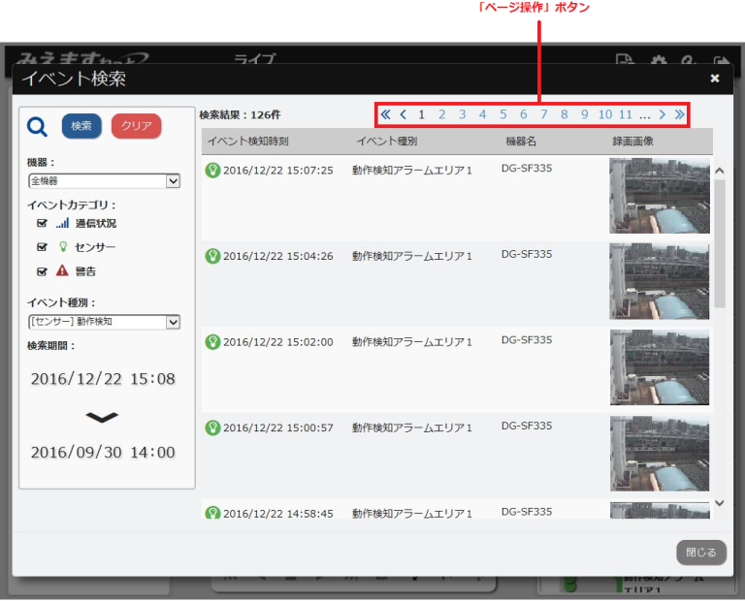745x601 pixels.
Task: Click the magnifying glass search icon
Action: click(x=37, y=127)
